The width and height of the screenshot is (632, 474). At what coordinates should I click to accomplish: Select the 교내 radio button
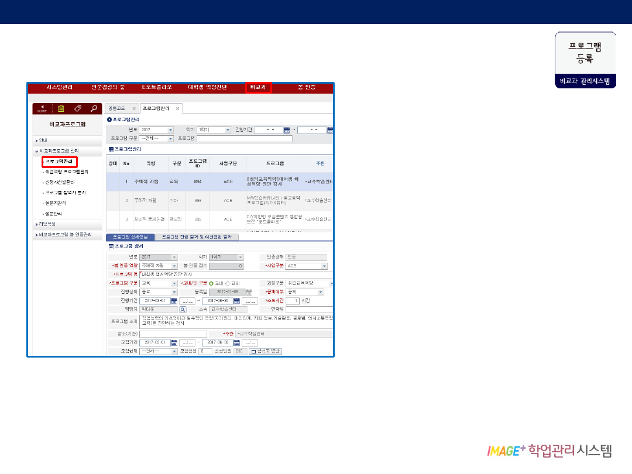(211, 283)
